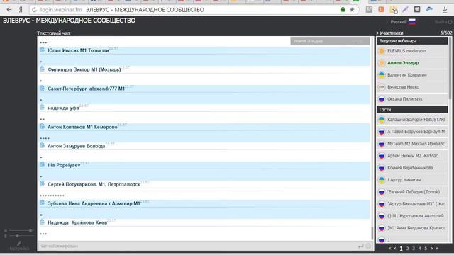This screenshot has width=454, height=255.
Task: Select the Алиев Эльдар private chat tab
Action: pyautogui.click(x=330, y=41)
